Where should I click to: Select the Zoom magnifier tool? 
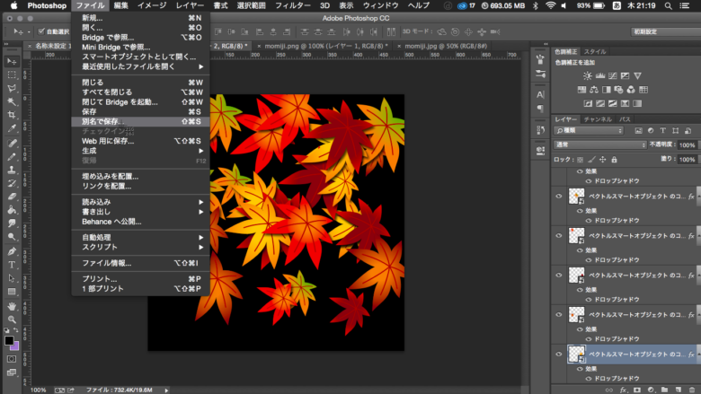tap(12, 319)
